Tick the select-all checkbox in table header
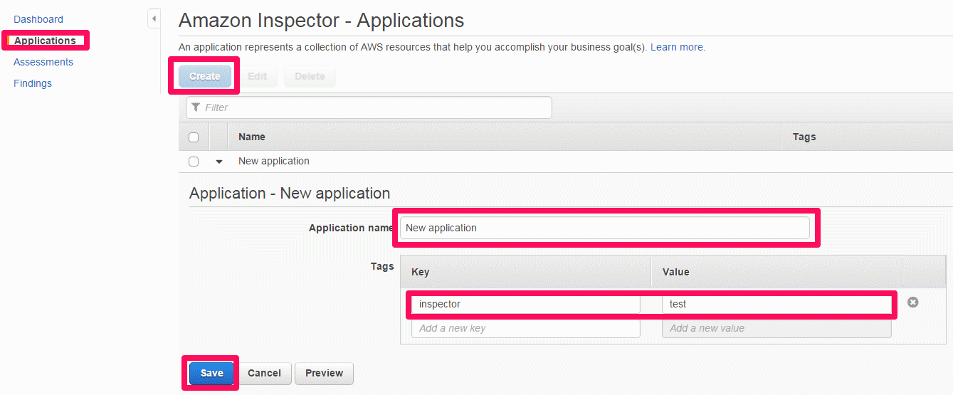953x395 pixels. (194, 137)
